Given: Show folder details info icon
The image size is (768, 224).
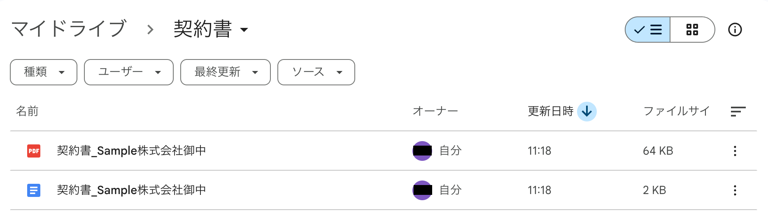Looking at the screenshot, I should pos(735,30).
